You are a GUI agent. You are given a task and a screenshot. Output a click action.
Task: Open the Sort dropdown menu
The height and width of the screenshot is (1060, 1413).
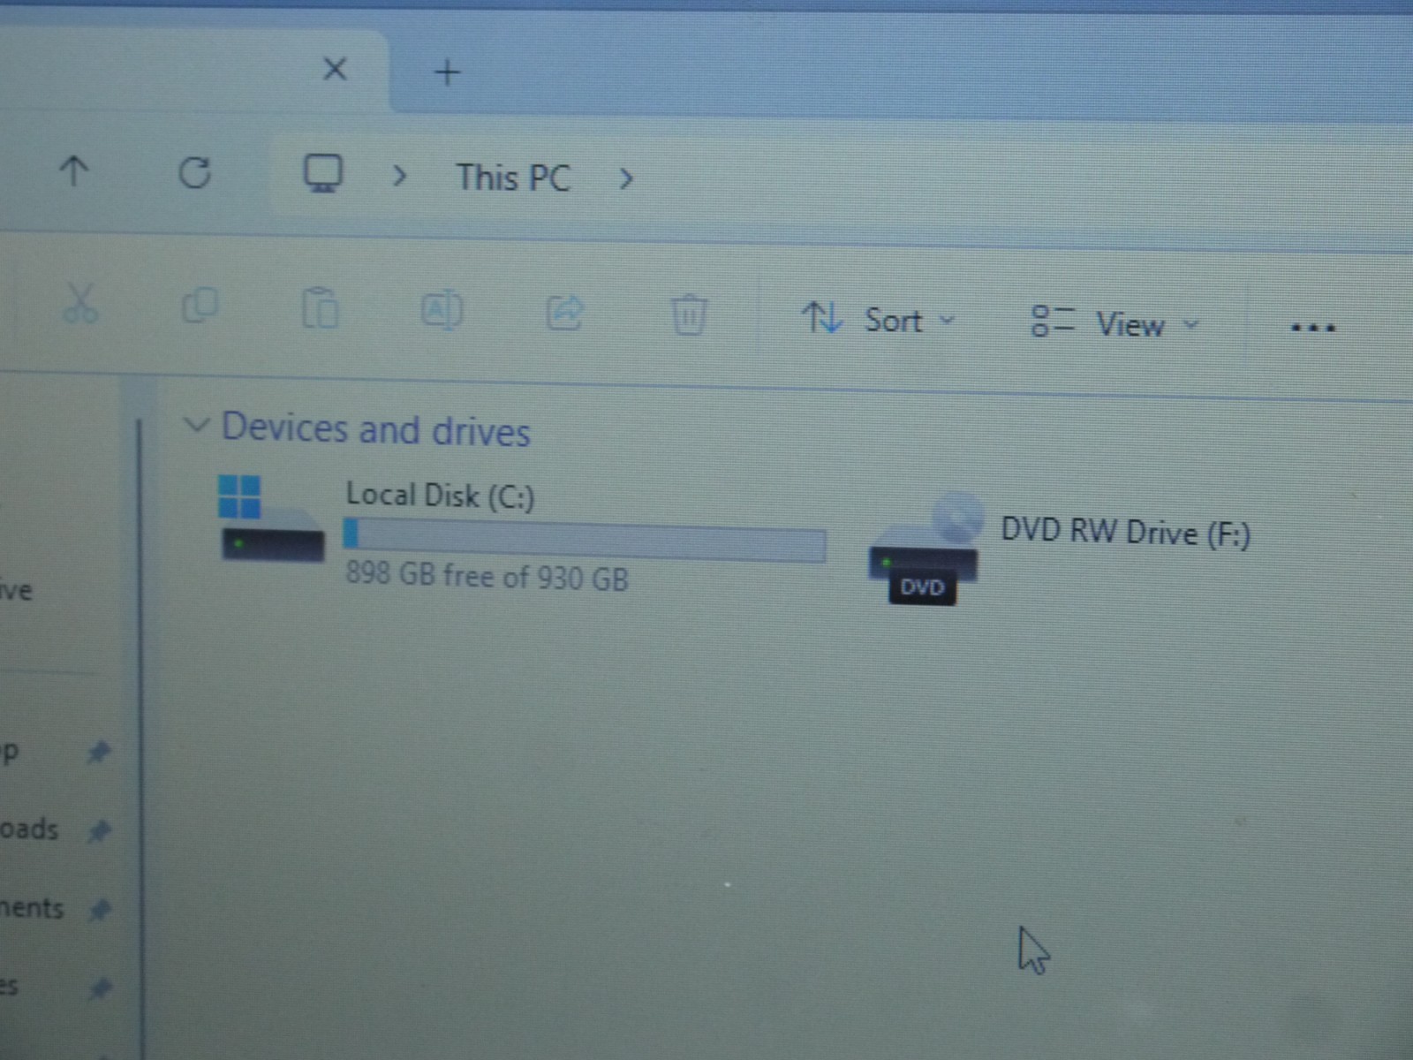pyautogui.click(x=878, y=320)
